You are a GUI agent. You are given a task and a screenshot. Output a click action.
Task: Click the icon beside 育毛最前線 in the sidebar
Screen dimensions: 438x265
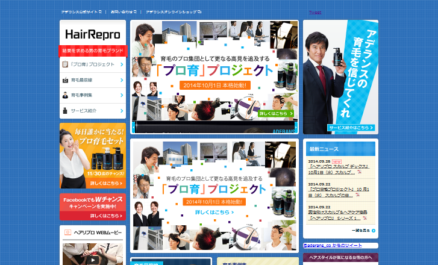point(65,80)
